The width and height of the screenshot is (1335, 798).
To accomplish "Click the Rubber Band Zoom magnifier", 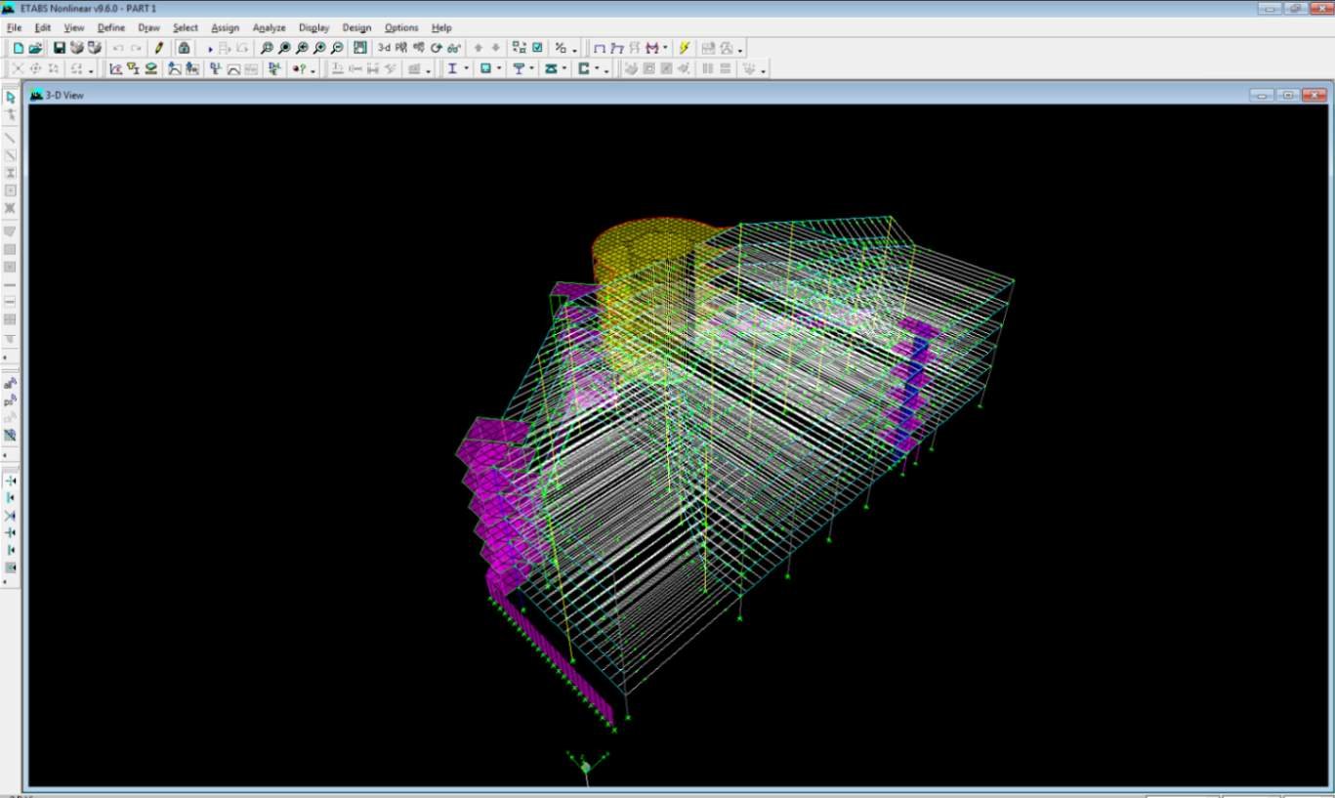I will click(x=267, y=48).
